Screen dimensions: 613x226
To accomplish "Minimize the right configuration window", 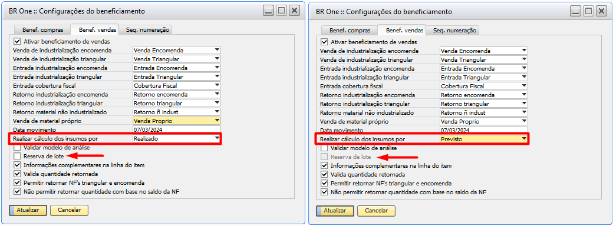I will [575, 11].
